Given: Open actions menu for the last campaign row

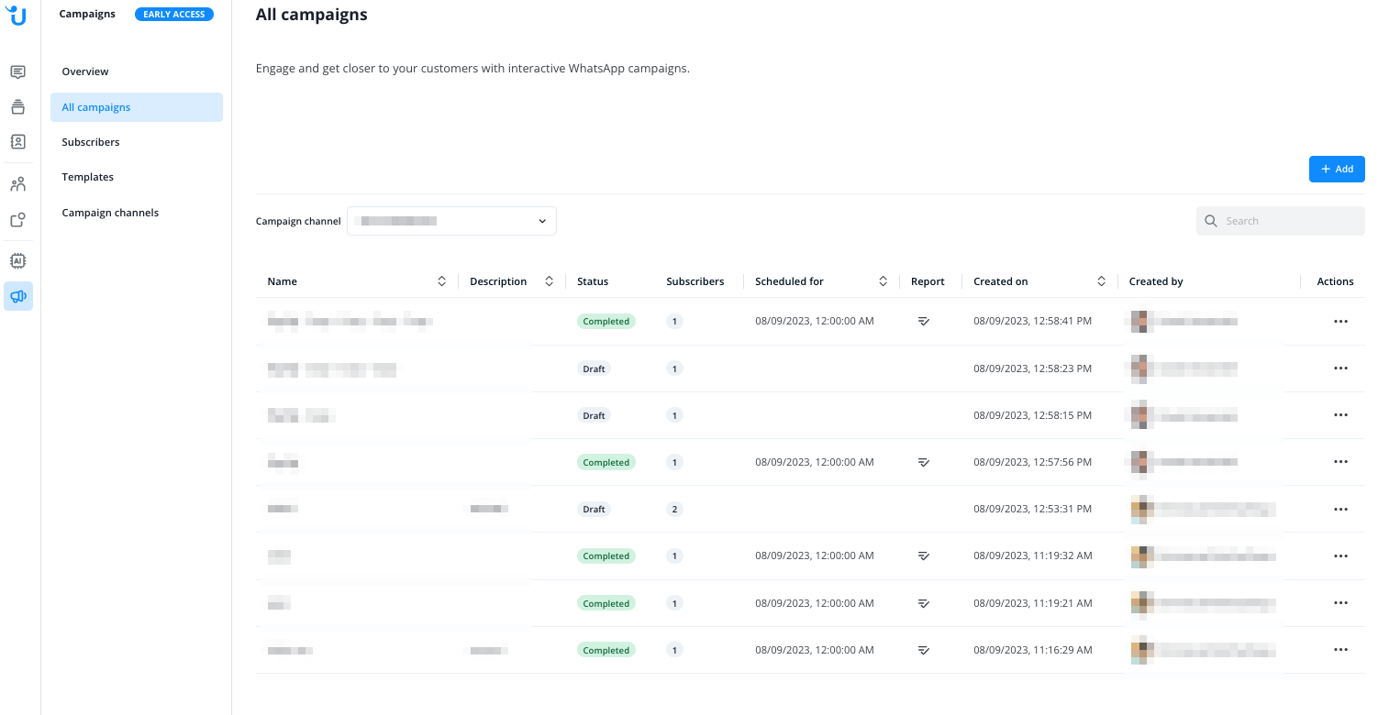Looking at the screenshot, I should [x=1340, y=650].
